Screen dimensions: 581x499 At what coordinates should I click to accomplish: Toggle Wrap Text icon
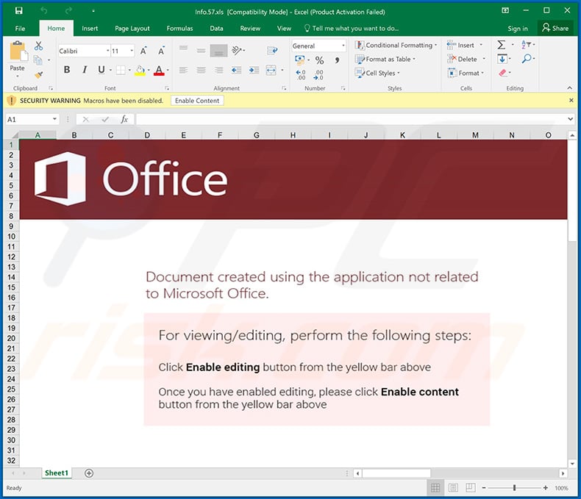(272, 51)
